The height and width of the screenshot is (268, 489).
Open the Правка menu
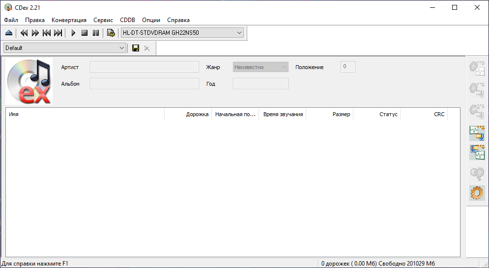tap(35, 20)
